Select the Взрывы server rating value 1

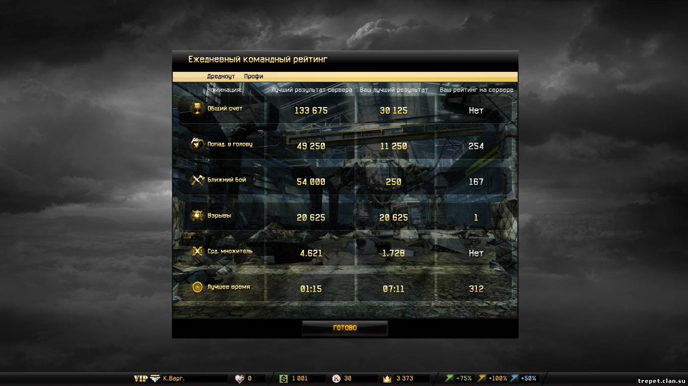tap(476, 218)
